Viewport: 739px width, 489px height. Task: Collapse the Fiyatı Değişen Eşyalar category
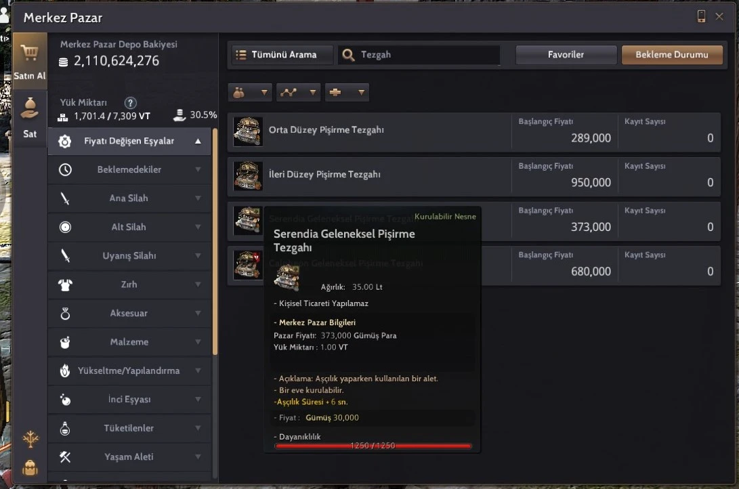point(129,141)
